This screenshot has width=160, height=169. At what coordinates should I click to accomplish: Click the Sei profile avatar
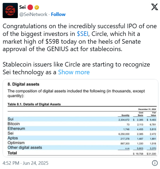(11, 11)
